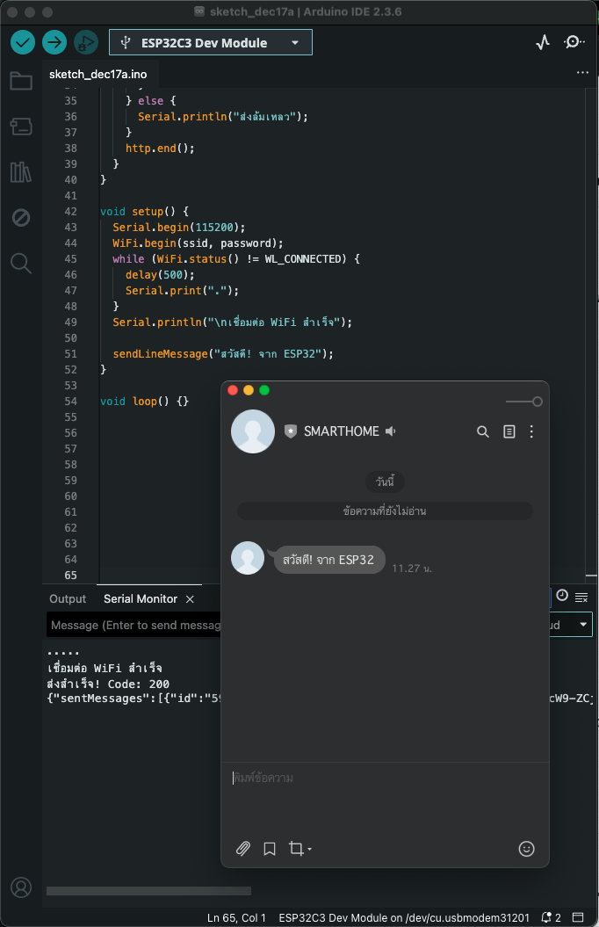This screenshot has width=599, height=927.
Task: Expand the screen capture options arrow
Action: click(310, 850)
